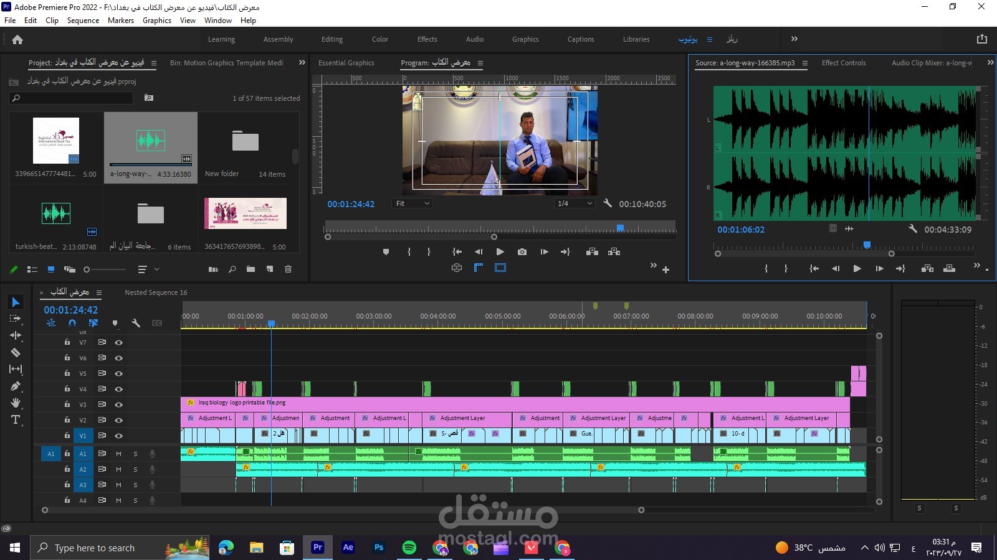Click Export Frame camera in Program monitor
997x560 pixels.
522,252
